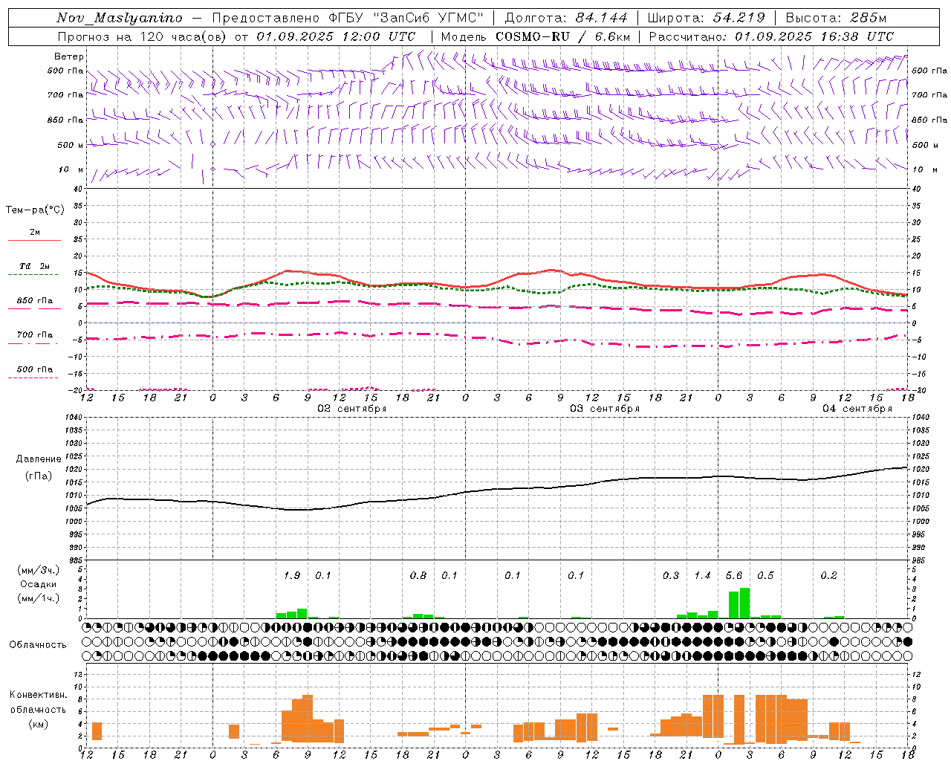Click the Долгота: 84.144 header field

(566, 18)
